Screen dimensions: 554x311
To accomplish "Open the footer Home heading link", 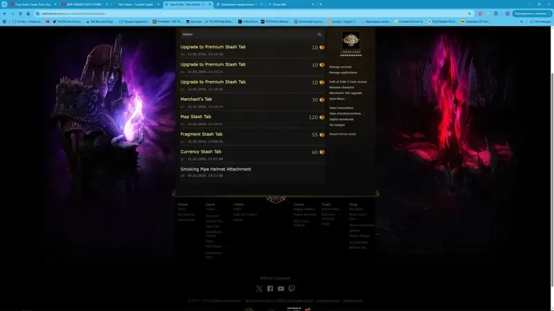I will click(x=183, y=205).
